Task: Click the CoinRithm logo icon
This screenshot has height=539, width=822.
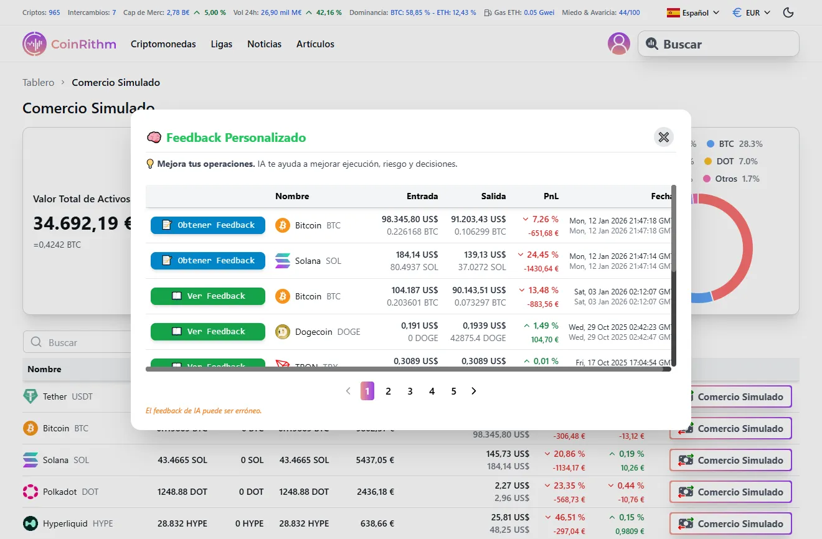Action: coord(34,44)
